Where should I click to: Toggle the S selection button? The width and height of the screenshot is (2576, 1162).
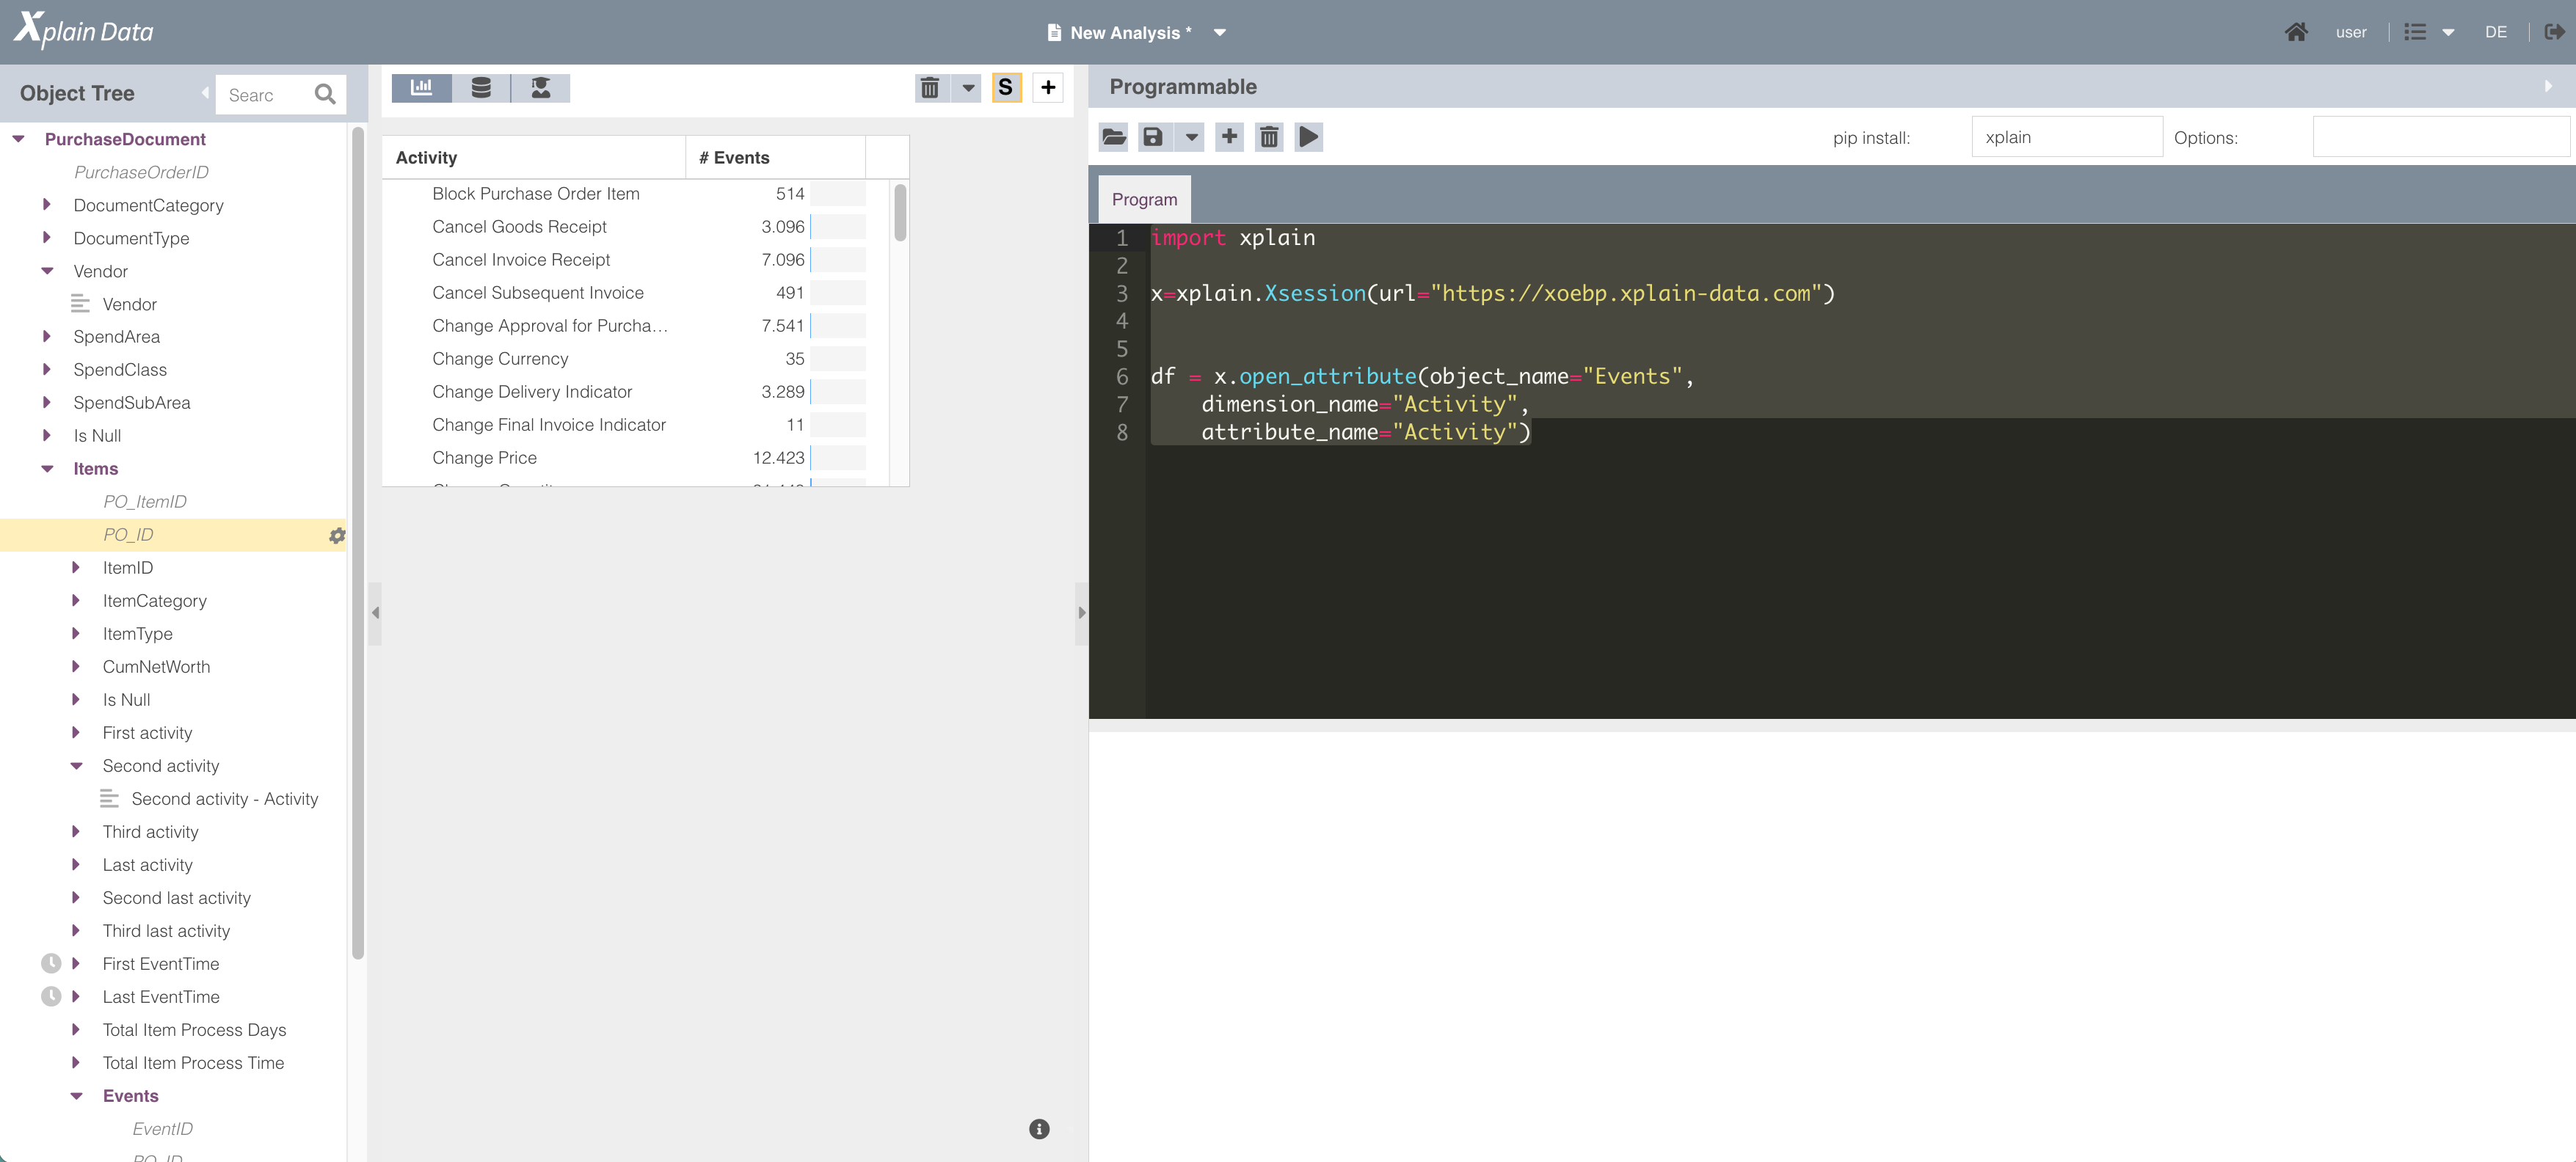tap(1006, 88)
